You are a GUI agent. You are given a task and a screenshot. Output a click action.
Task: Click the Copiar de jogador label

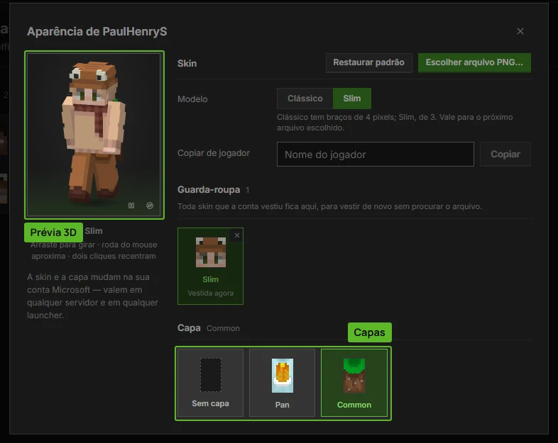pos(214,153)
